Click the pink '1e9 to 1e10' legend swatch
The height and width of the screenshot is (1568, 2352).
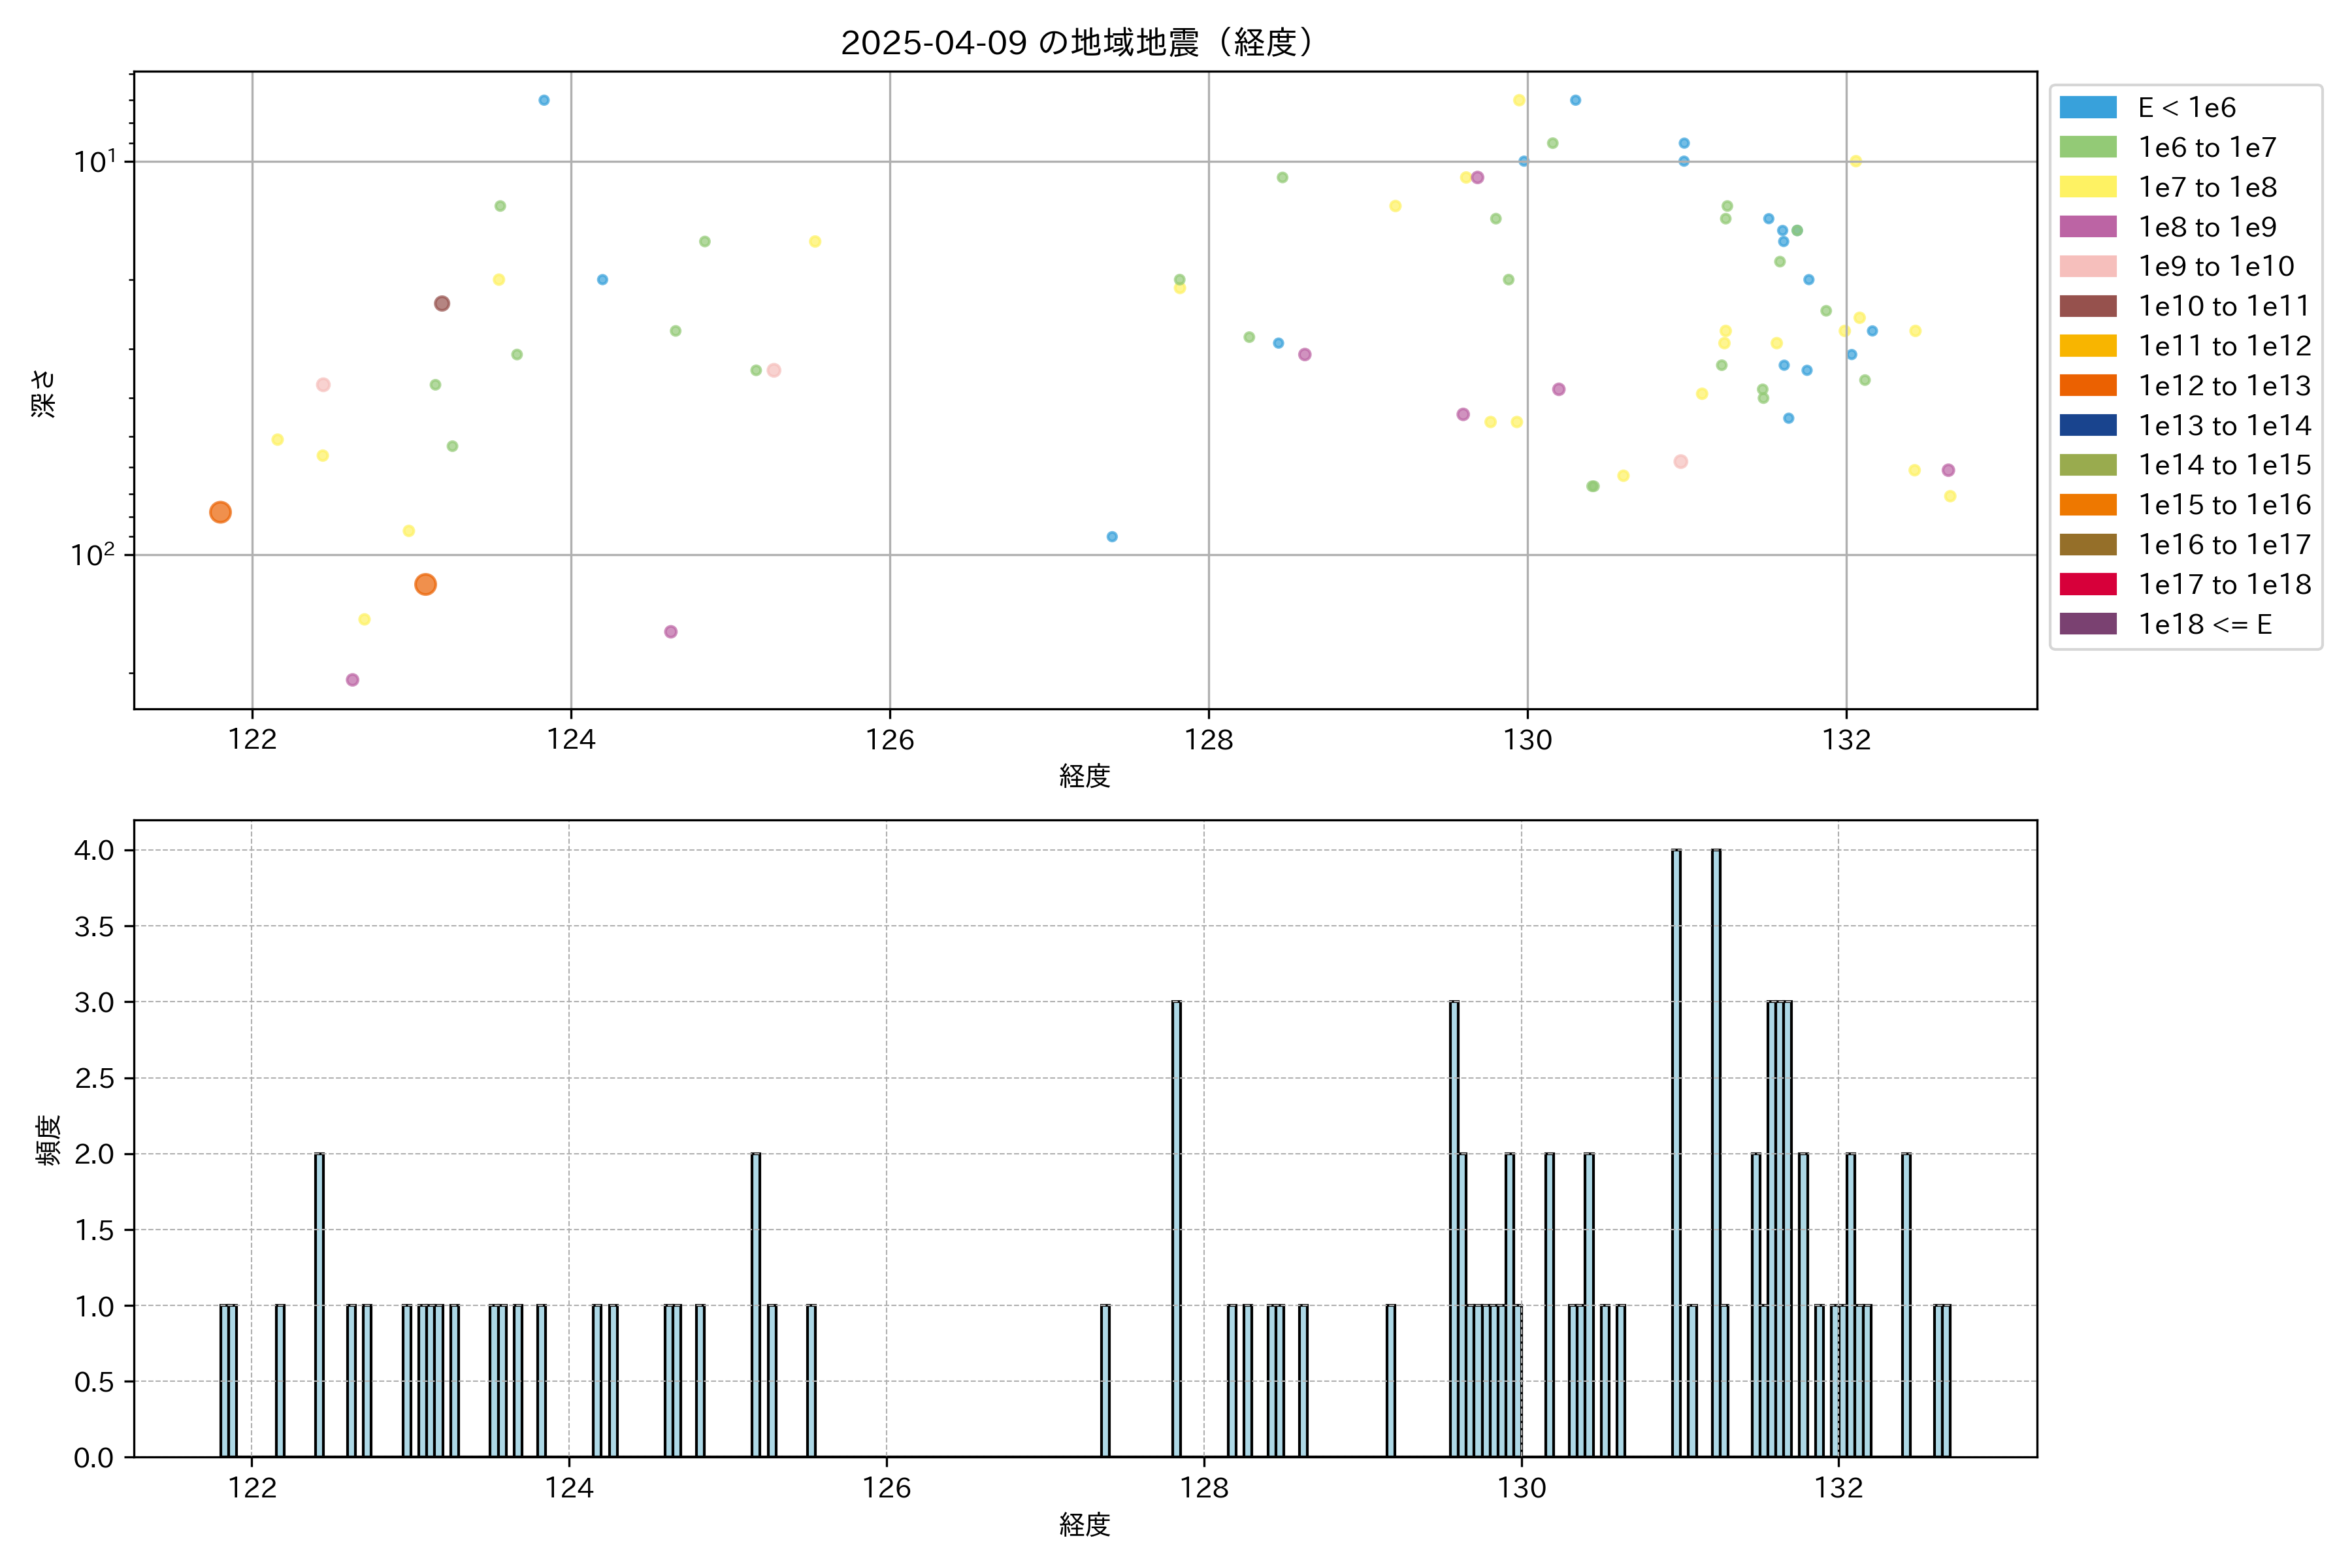click(x=2088, y=266)
